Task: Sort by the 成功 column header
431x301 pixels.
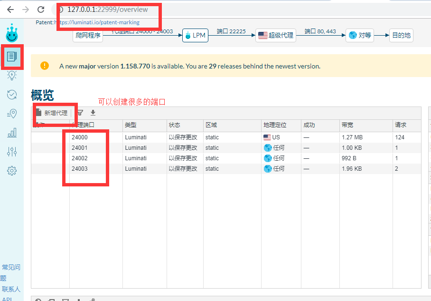Action: click(309, 125)
